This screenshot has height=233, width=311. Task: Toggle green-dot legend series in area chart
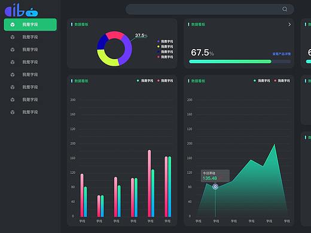pyautogui.click(x=262, y=81)
